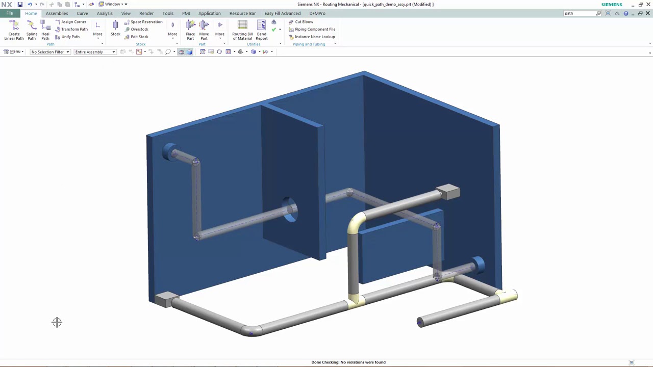Expand the Path group More dropdown
Viewport: 653px width, 367px height.
point(97,30)
